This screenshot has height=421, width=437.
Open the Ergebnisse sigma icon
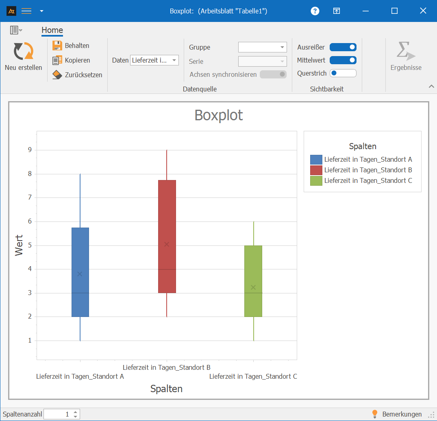pyautogui.click(x=405, y=51)
